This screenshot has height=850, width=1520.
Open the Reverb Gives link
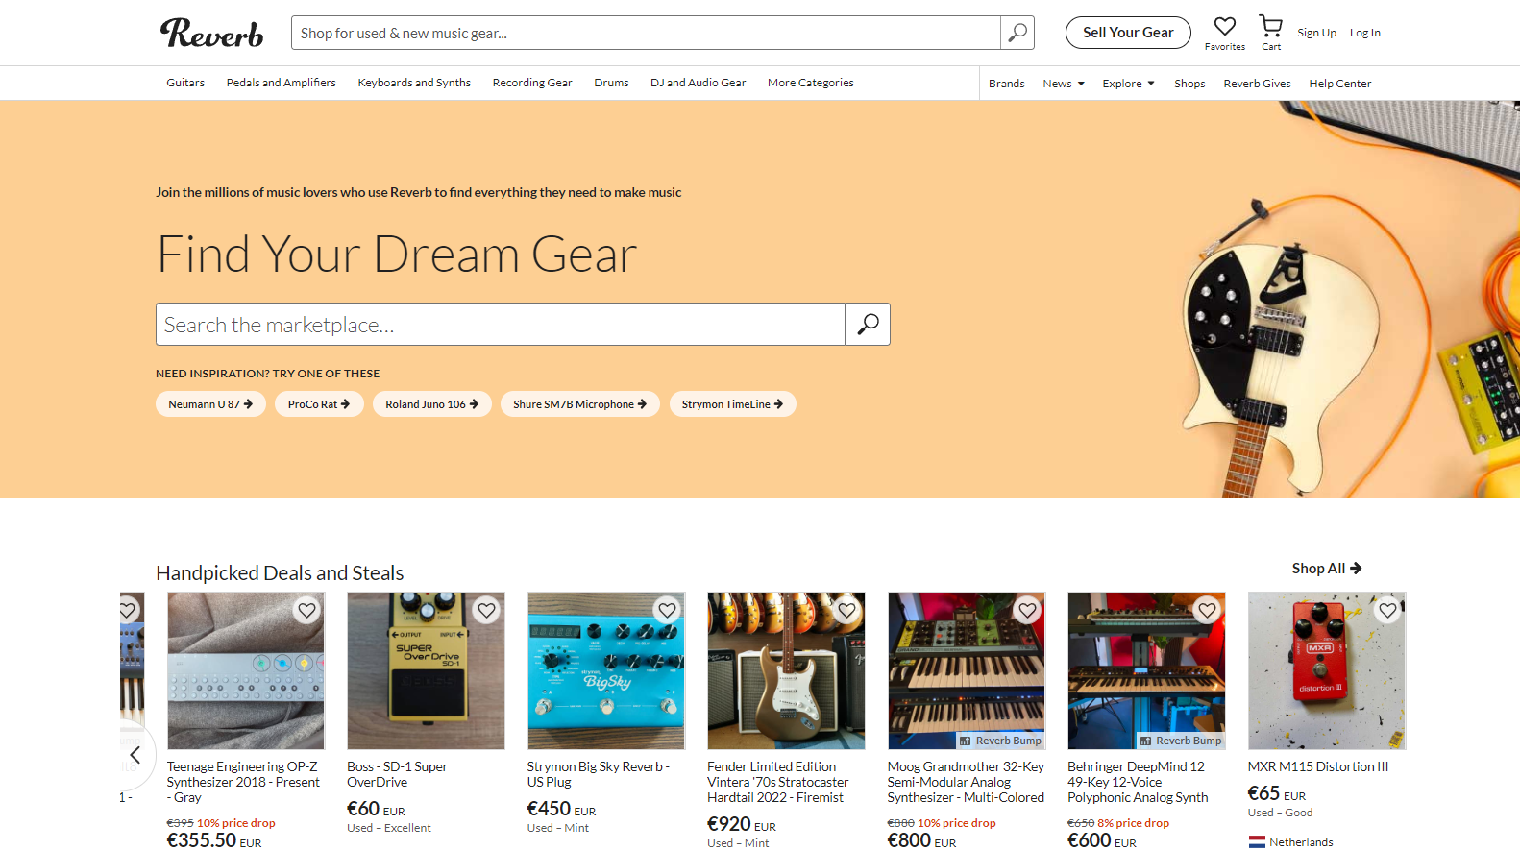(1257, 84)
